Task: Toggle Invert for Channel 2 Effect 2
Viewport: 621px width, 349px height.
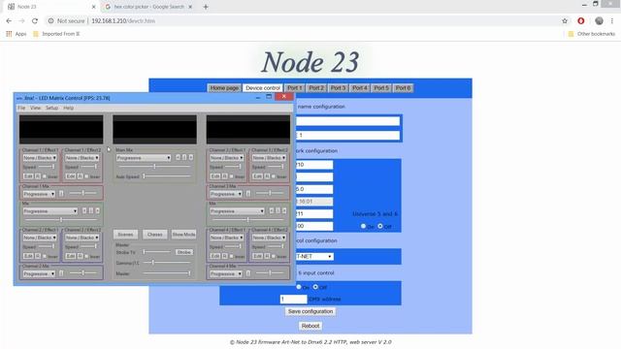Action: (x=86, y=256)
